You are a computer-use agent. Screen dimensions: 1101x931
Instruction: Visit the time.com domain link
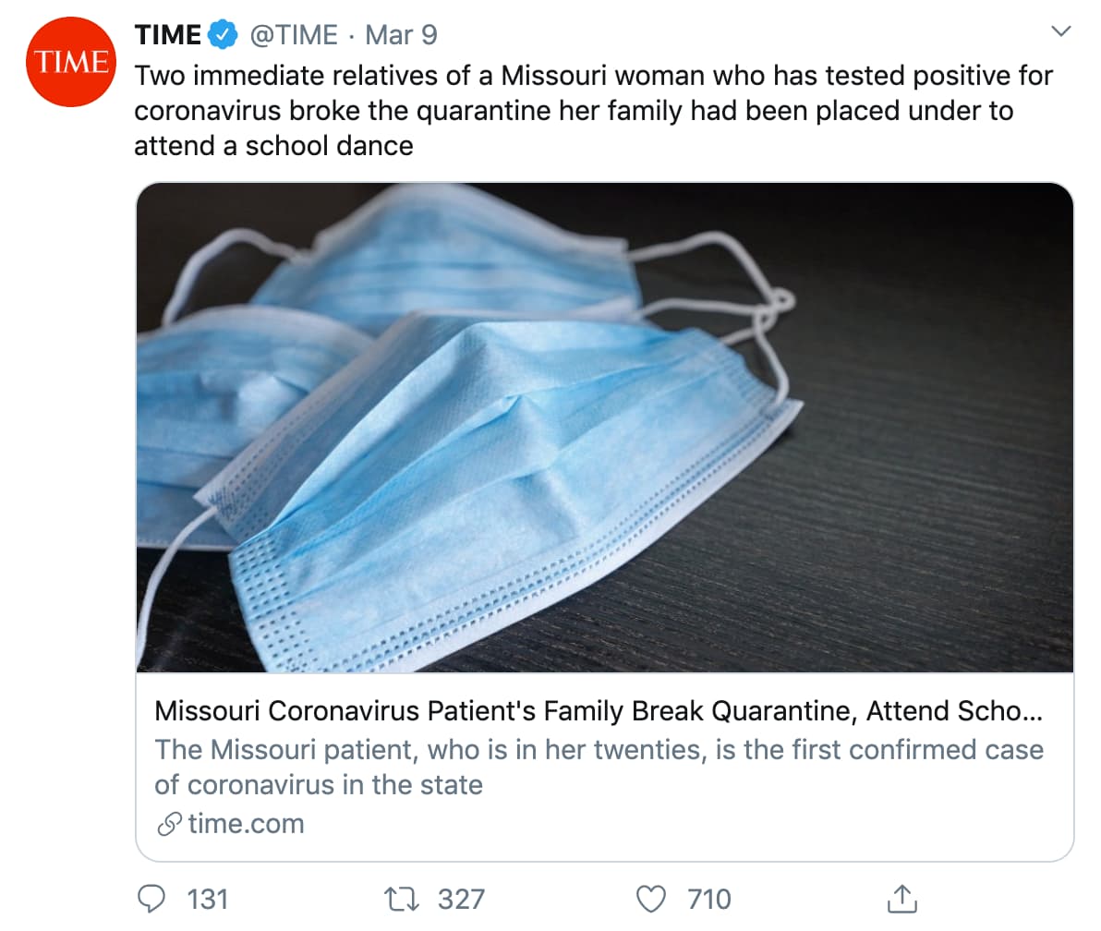(x=246, y=824)
